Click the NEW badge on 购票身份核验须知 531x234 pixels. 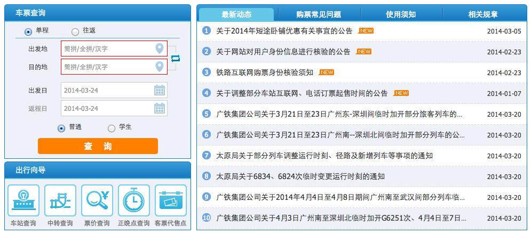tap(327, 72)
